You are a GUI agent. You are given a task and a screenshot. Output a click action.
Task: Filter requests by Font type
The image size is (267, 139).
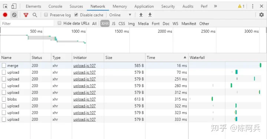156,24
